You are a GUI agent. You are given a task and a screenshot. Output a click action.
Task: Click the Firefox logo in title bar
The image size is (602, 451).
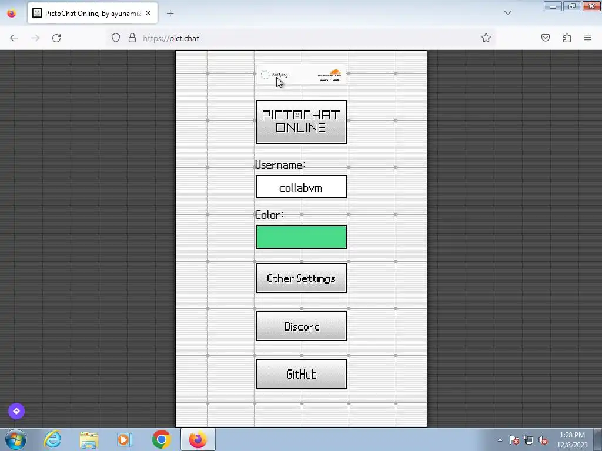click(12, 13)
